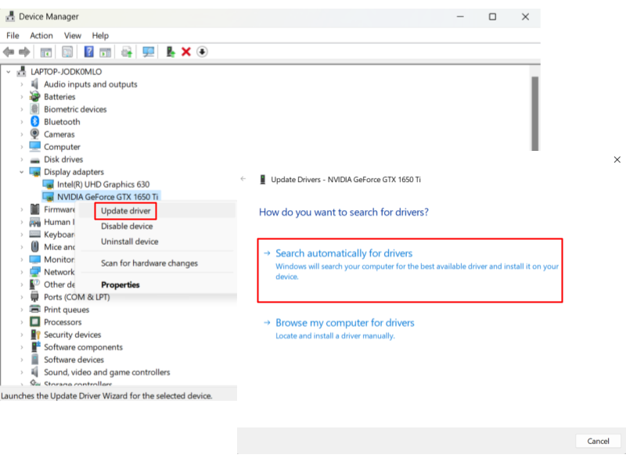Select the Print queues category

click(x=67, y=310)
